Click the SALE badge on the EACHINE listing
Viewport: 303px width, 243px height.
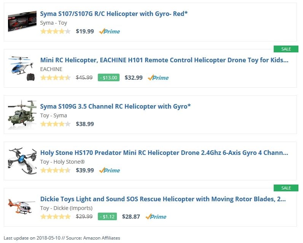pyautogui.click(x=286, y=49)
